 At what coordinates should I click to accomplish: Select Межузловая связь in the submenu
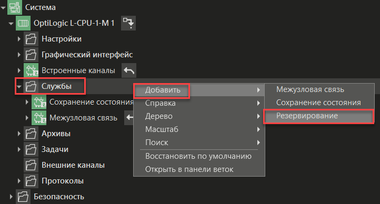click(319, 89)
